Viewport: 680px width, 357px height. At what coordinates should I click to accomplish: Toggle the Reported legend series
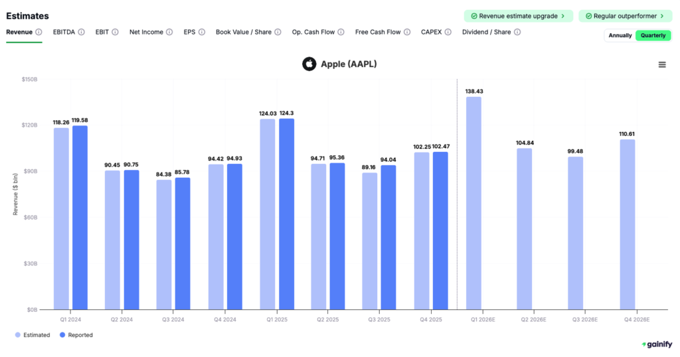pos(76,335)
